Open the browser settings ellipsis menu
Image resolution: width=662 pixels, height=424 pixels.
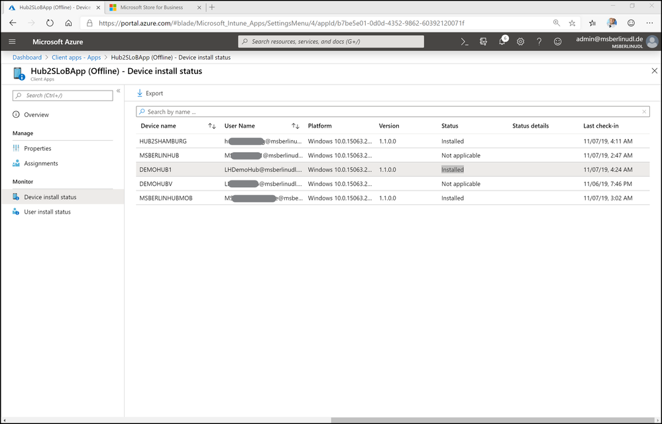(650, 23)
